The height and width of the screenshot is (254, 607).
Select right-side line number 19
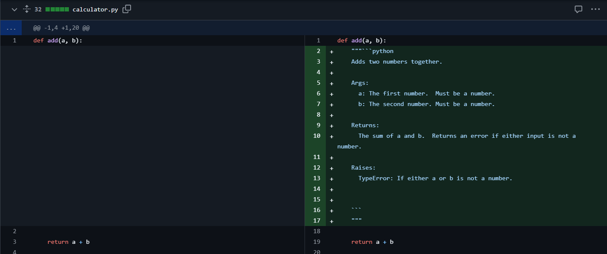[x=316, y=242]
